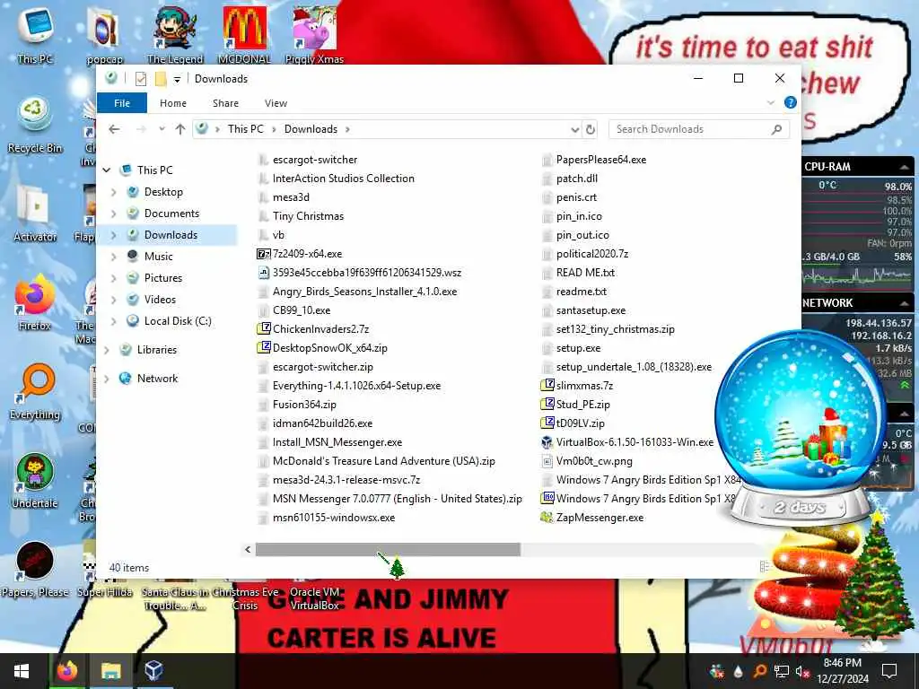Select the escargot-switcher folder
The image size is (919, 689).
(x=307, y=160)
